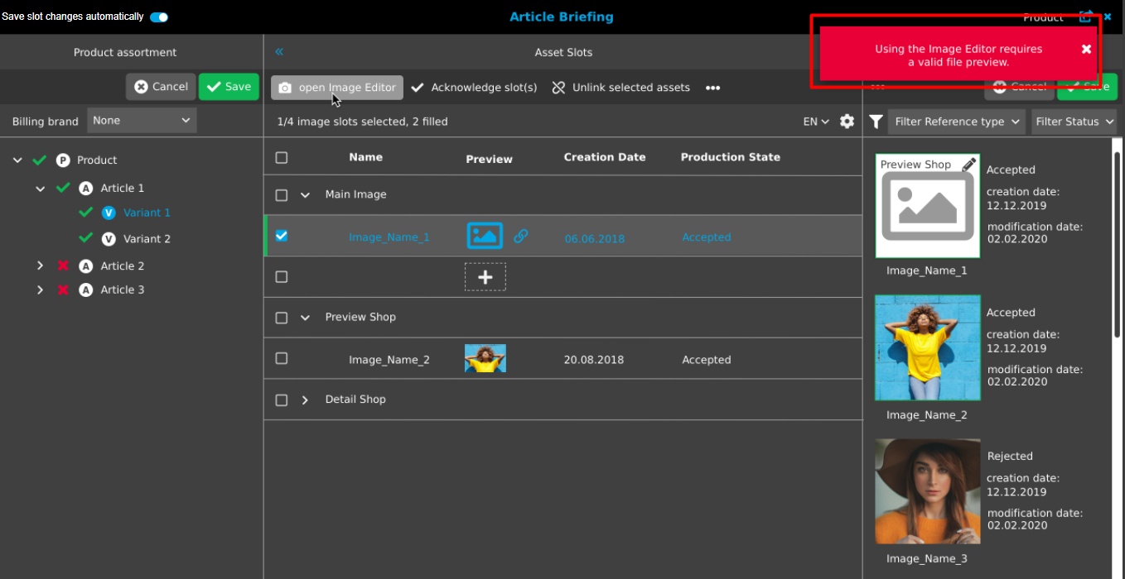Screen dimensions: 1125x579
Task: Click the image preview icon in Image_Name_1 row
Action: click(485, 236)
